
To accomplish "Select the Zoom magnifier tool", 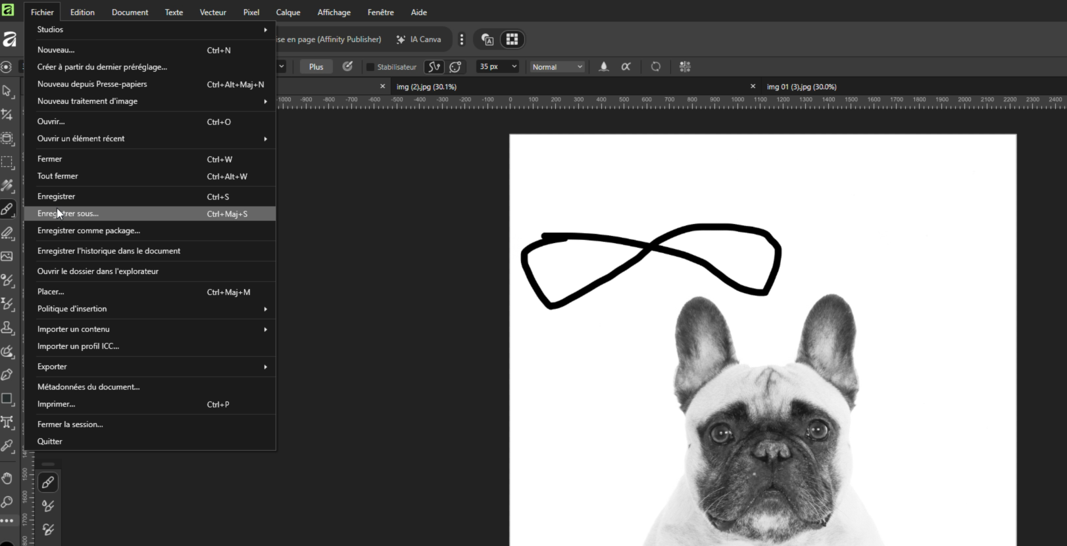I will 7,502.
